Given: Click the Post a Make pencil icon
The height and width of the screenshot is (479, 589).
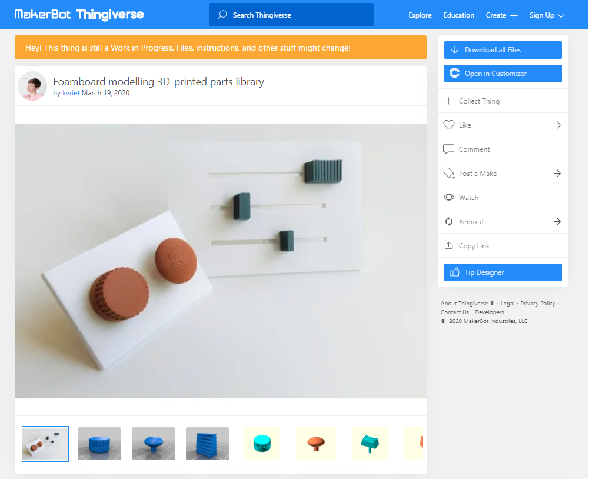Looking at the screenshot, I should tap(448, 173).
